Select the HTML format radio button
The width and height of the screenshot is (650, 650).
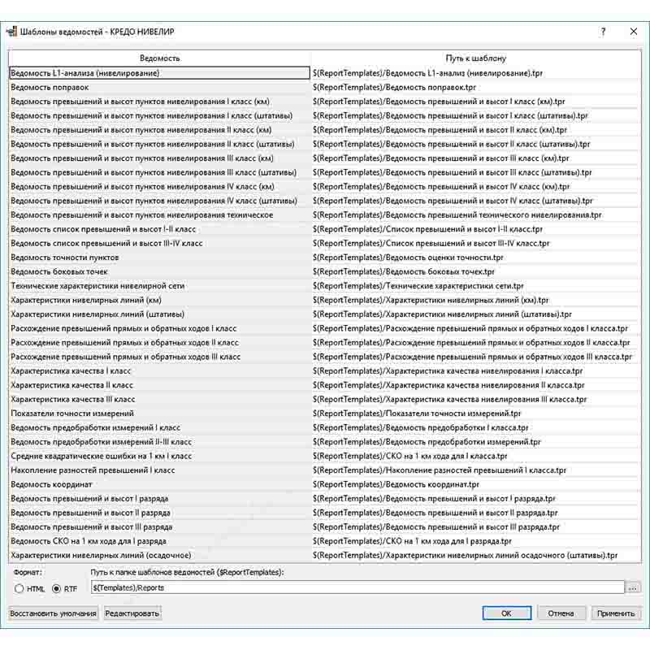pos(20,588)
